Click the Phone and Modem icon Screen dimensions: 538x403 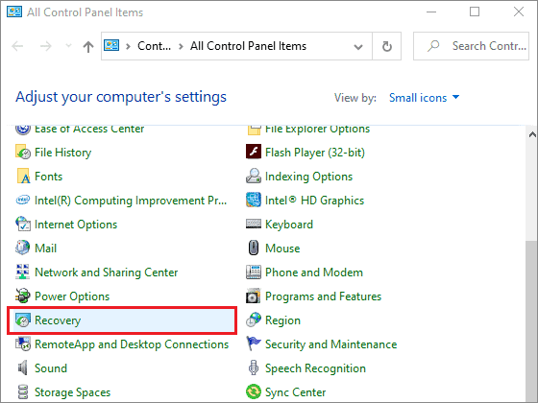pos(254,273)
